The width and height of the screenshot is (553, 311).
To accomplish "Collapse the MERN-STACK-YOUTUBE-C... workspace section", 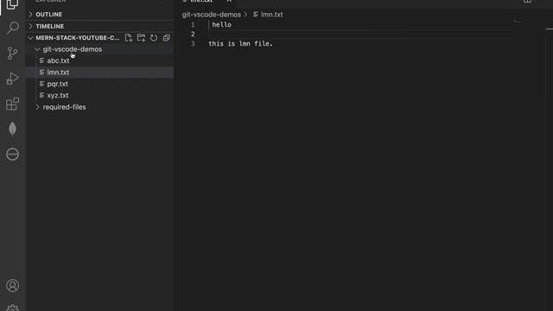I will coord(78,38).
